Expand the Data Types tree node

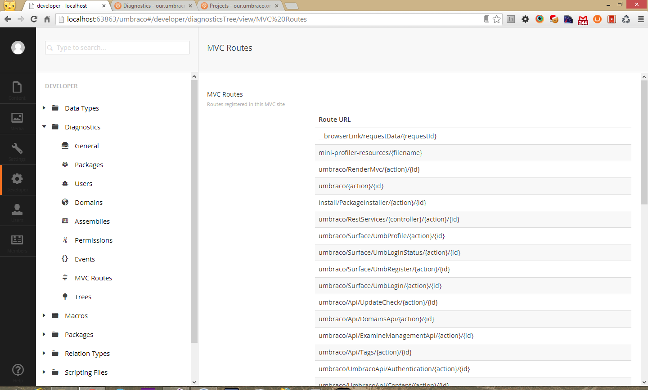click(44, 108)
